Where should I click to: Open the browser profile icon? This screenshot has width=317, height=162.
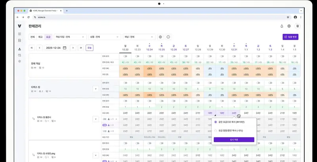pyautogui.click(x=295, y=17)
